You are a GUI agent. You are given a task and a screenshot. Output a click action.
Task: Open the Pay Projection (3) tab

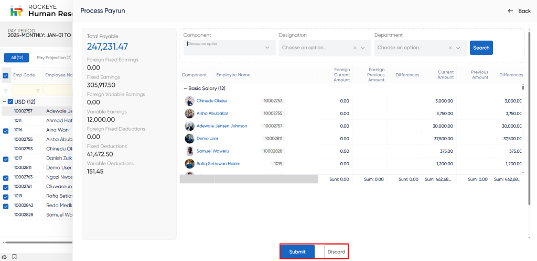54,58
